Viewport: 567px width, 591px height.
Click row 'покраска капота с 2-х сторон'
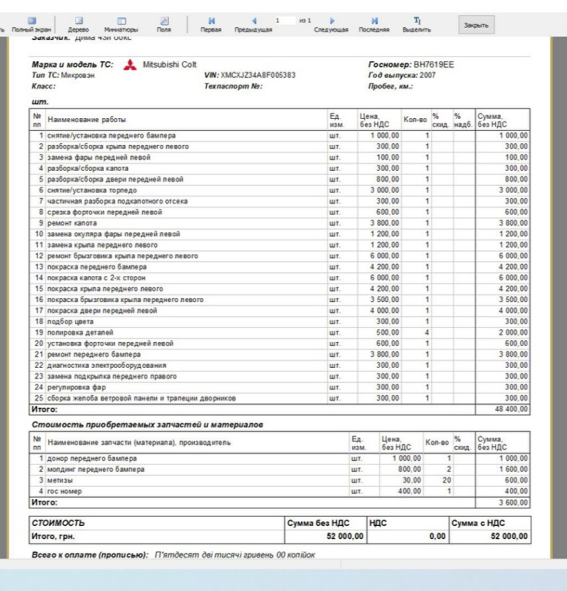[279, 277]
